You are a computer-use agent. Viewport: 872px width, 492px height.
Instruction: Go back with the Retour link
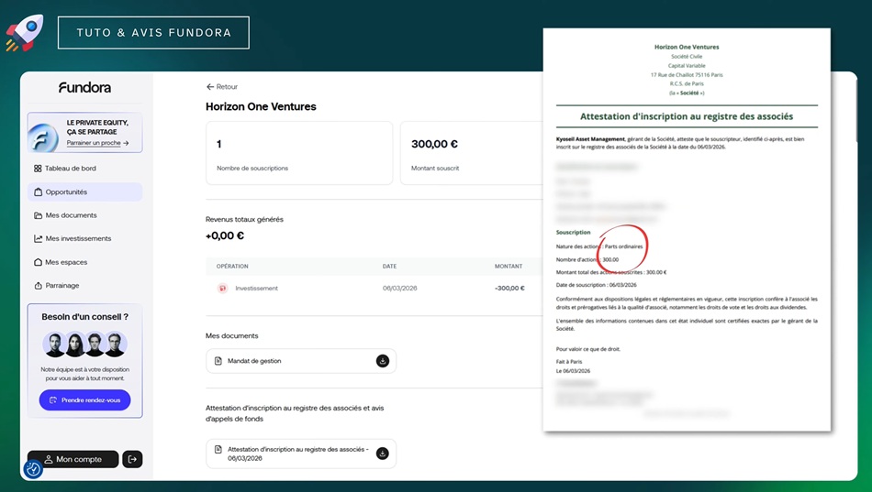click(x=221, y=87)
